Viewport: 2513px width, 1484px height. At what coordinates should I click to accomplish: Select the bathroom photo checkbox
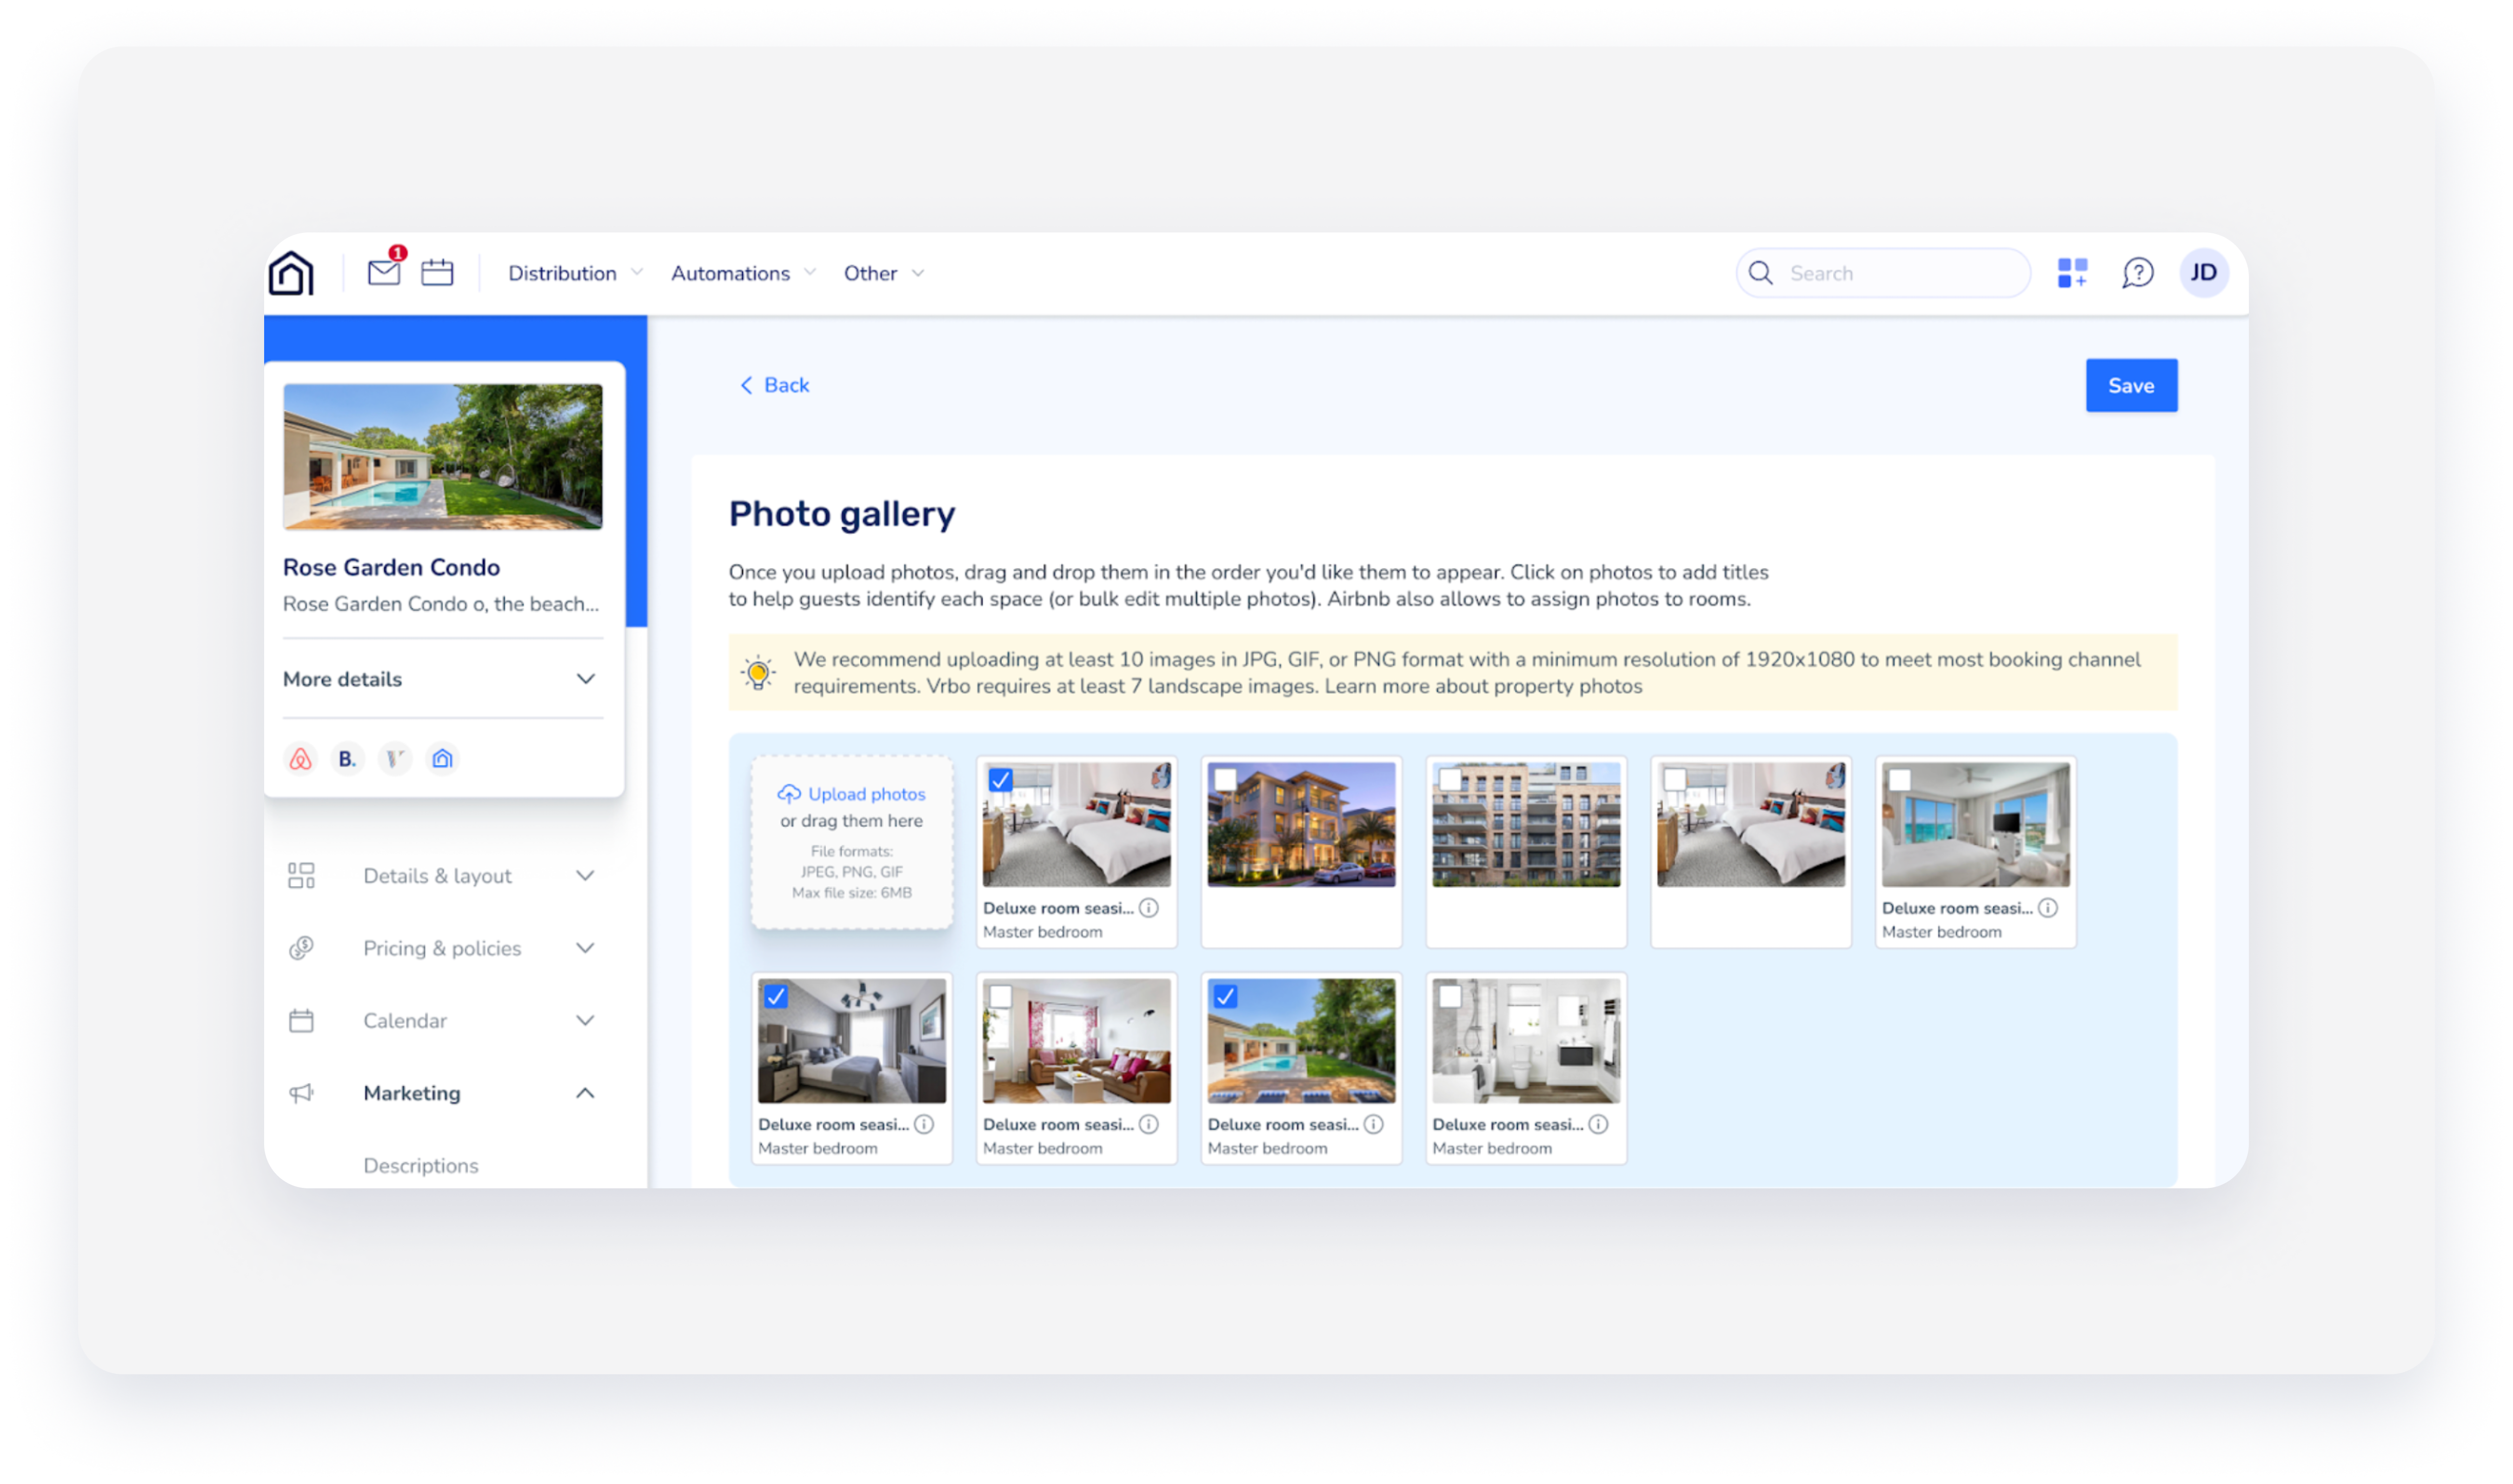click(x=1450, y=996)
